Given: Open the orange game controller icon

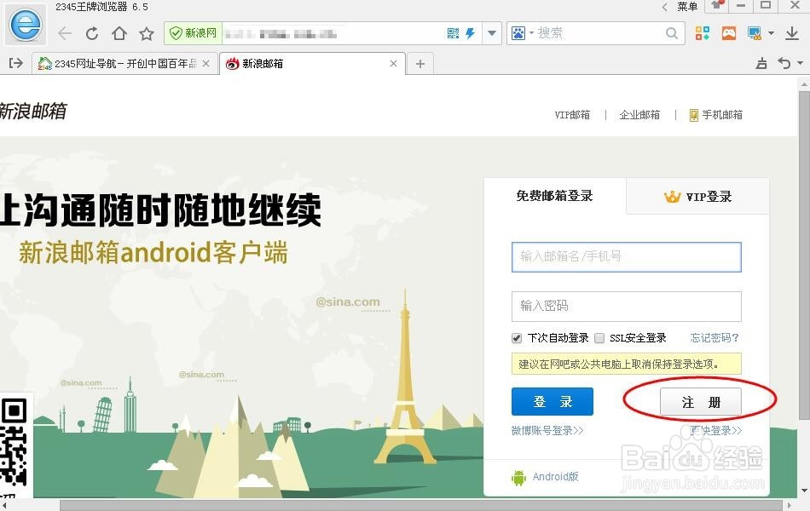Looking at the screenshot, I should tap(729, 33).
